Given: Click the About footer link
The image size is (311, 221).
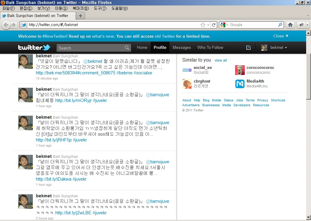Looking at the screenshot, I should [187, 100].
